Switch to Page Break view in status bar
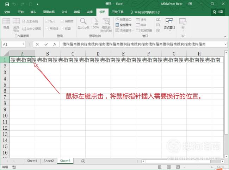The width and height of the screenshot is (229, 170). tap(178, 167)
